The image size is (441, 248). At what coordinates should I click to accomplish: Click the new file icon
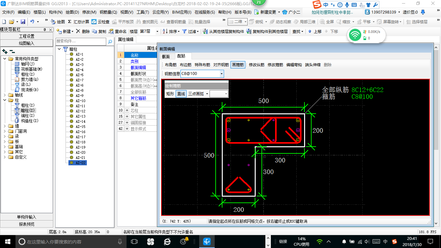click(x=4, y=22)
